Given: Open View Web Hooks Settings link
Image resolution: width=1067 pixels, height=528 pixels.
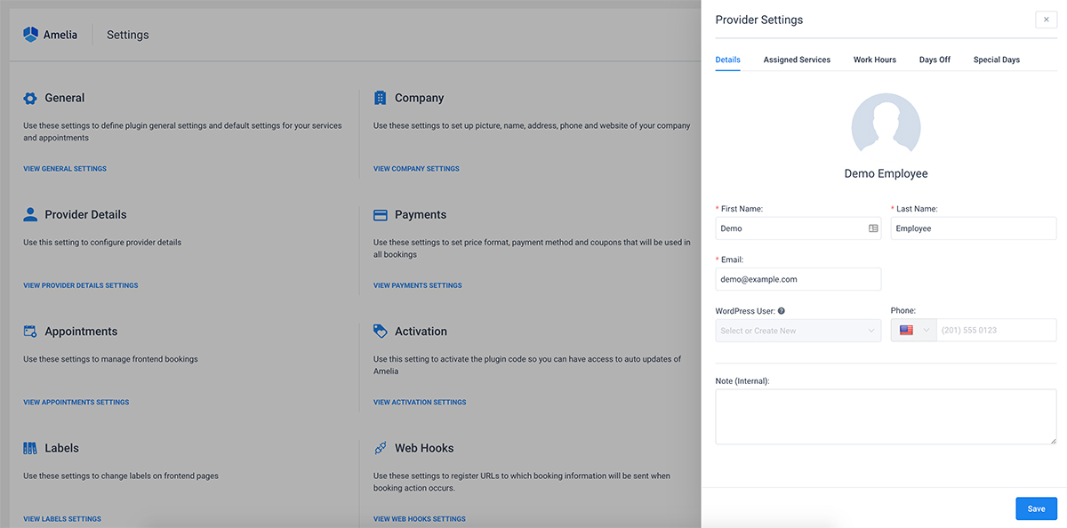Looking at the screenshot, I should pos(420,519).
